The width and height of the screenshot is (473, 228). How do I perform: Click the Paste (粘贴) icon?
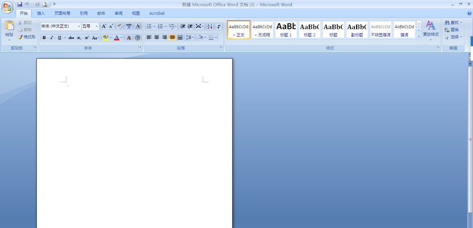coord(9,28)
